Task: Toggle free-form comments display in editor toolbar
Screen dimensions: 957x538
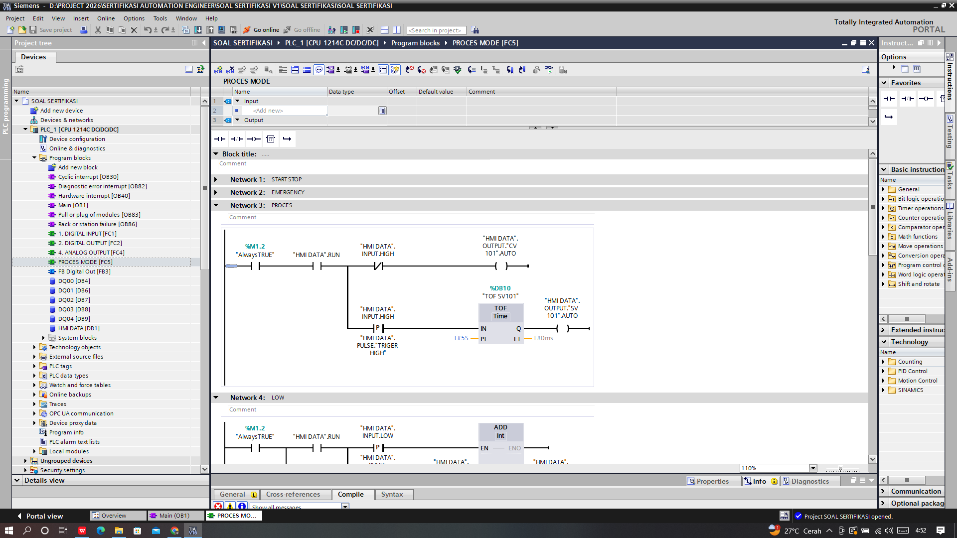Action: click(x=319, y=70)
